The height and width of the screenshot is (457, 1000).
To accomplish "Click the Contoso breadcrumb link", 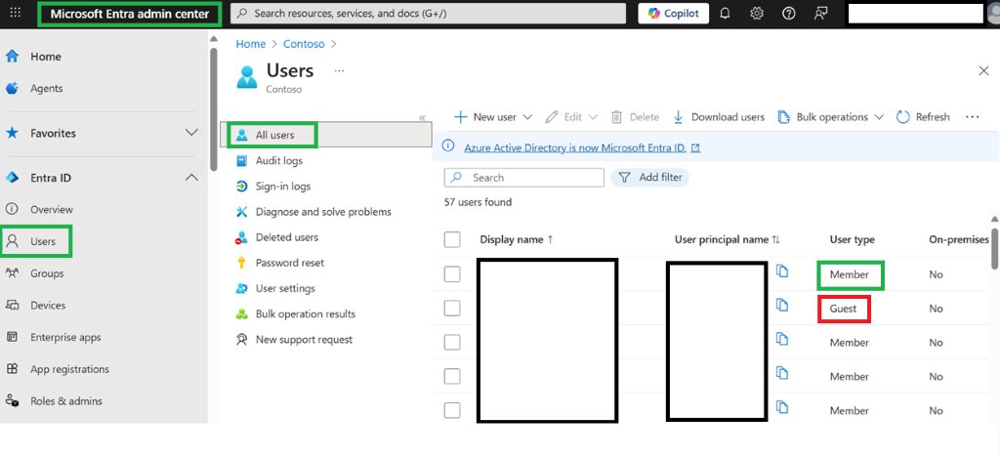I will click(305, 44).
